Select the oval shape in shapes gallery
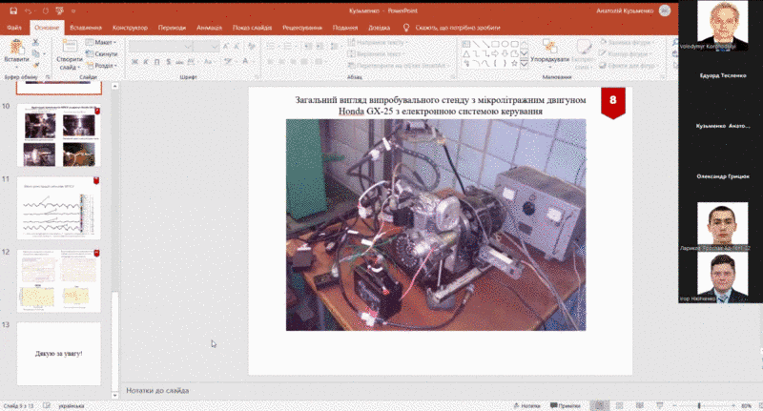763x411 pixels. pyautogui.click(x=505, y=44)
